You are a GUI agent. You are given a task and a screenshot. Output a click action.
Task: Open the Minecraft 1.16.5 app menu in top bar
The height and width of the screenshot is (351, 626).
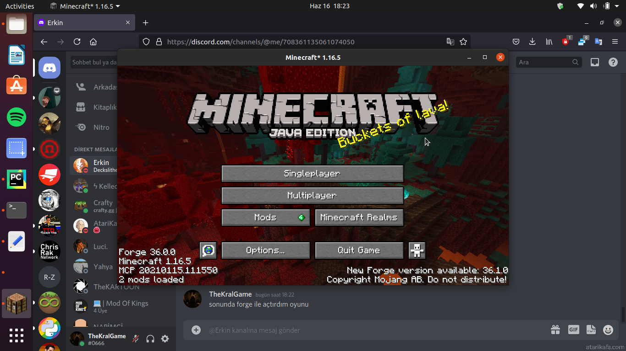(x=85, y=6)
